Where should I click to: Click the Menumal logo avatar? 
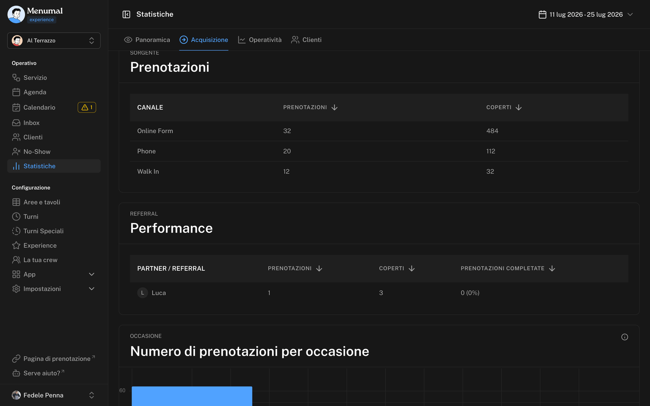(x=16, y=14)
